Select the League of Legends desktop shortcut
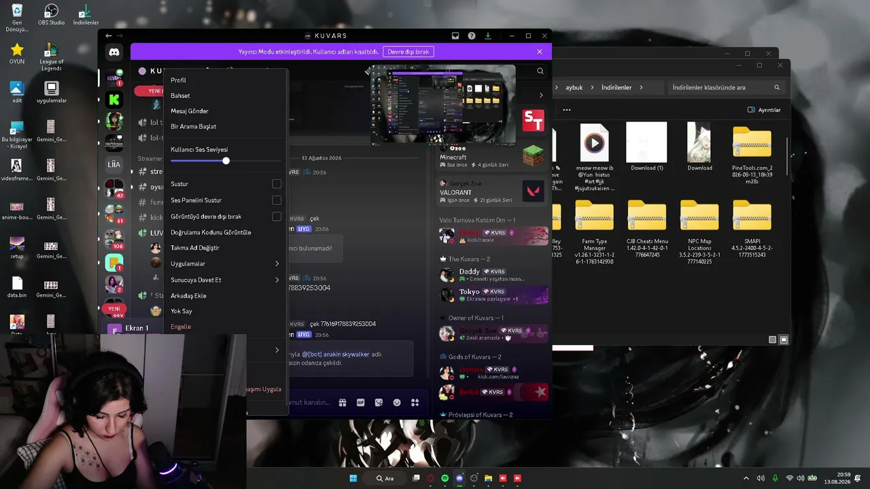 [51, 57]
